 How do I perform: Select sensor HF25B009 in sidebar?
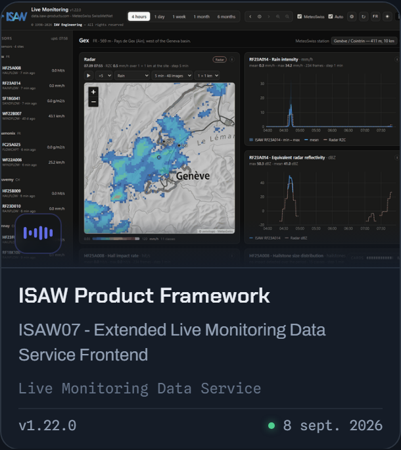pos(34,193)
